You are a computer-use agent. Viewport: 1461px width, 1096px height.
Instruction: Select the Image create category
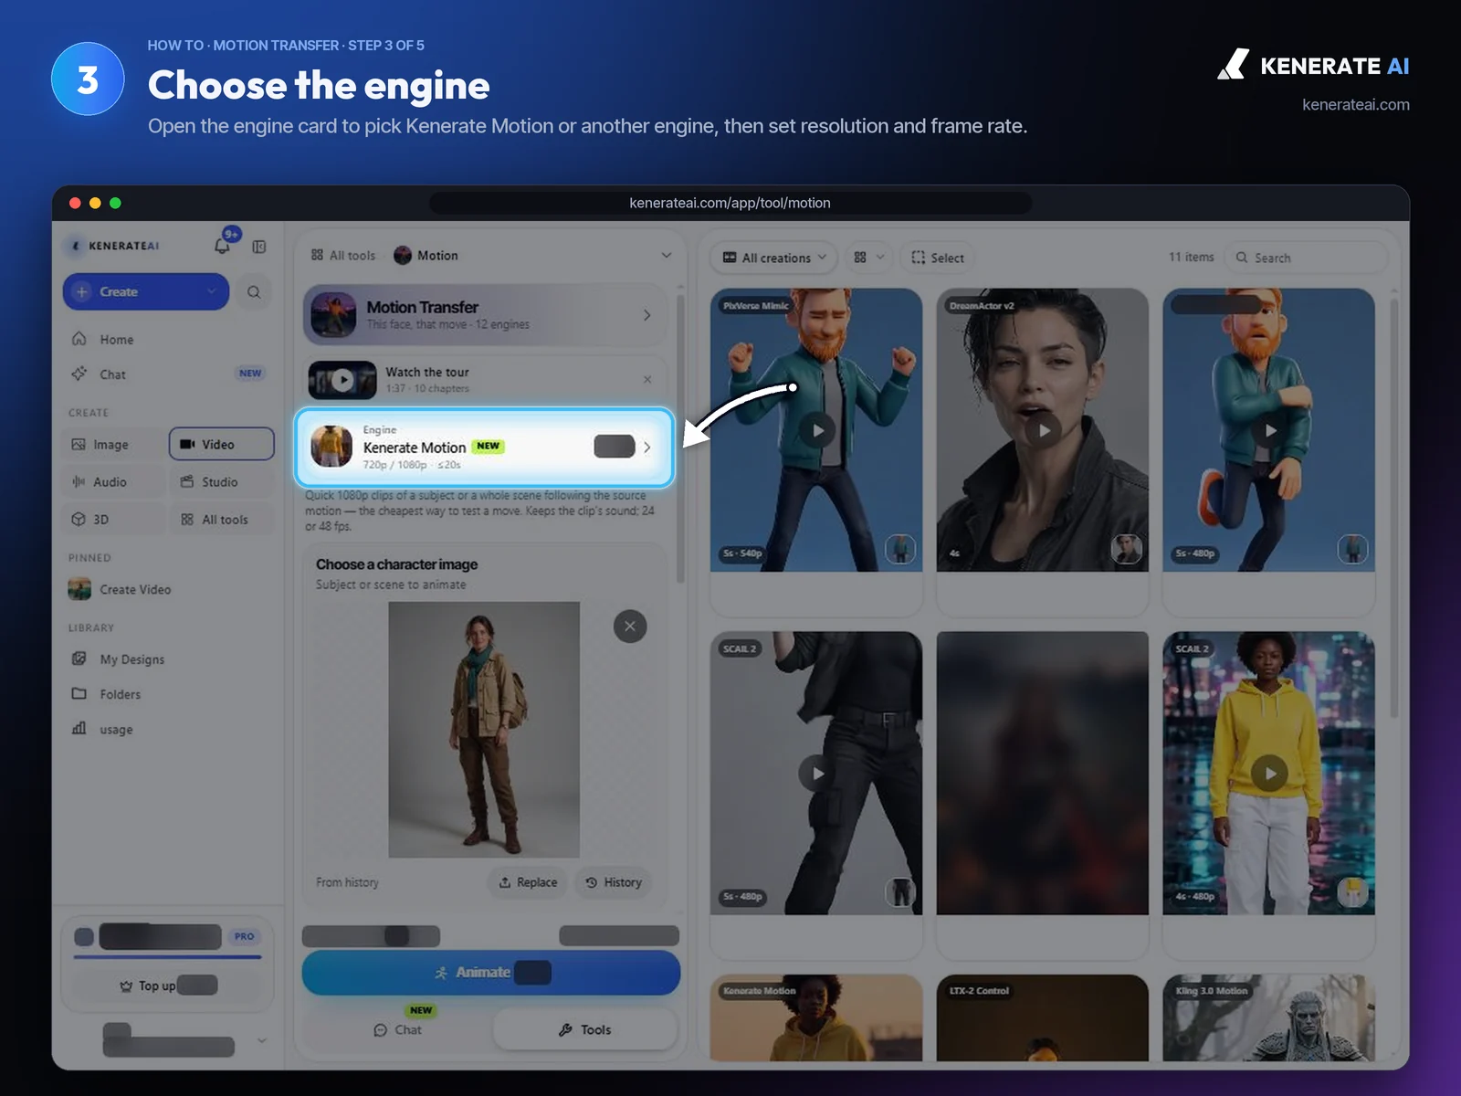114,444
